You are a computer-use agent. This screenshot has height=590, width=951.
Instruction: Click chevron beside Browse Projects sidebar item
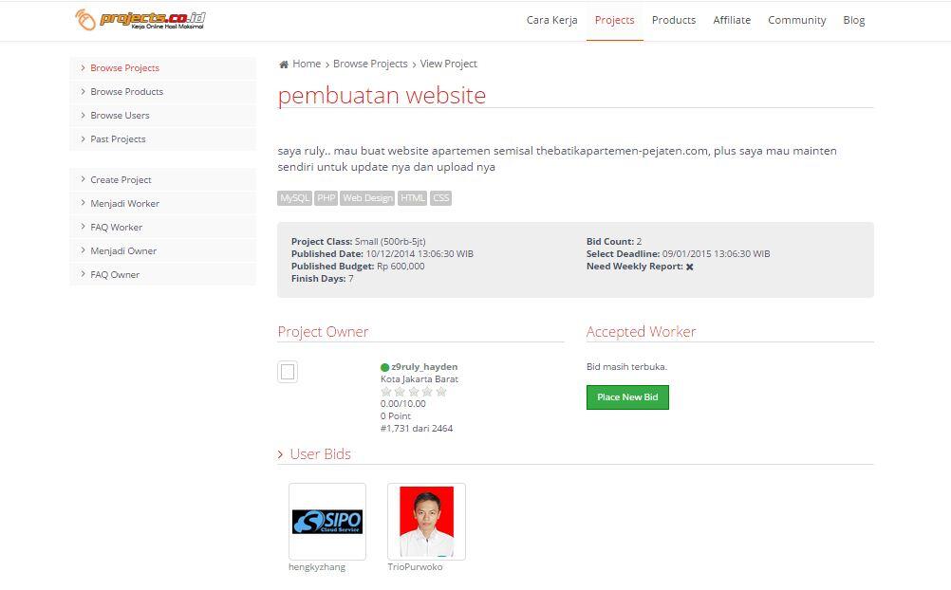click(x=84, y=68)
